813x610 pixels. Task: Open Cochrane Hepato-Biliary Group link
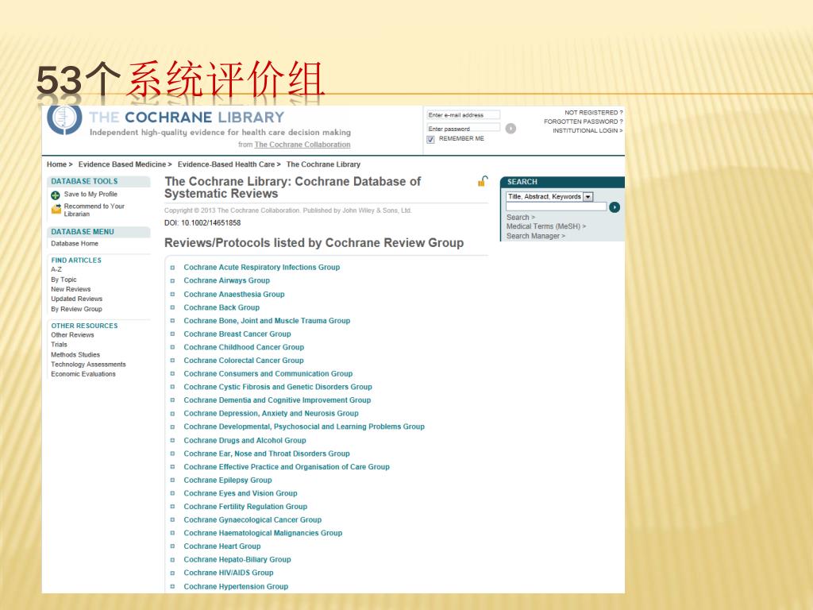coord(237,560)
